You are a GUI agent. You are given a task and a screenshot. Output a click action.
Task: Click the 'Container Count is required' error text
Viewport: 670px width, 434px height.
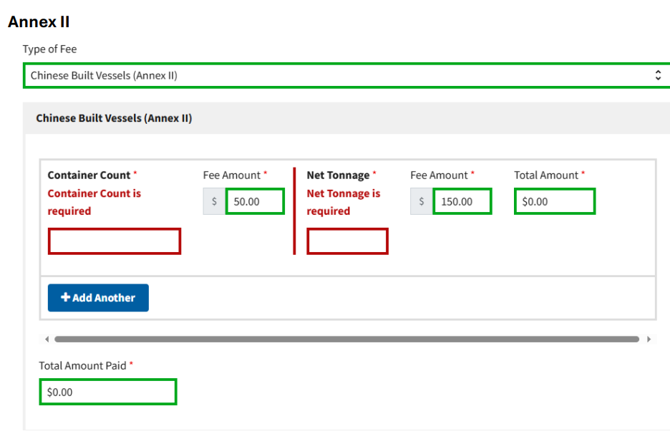tap(94, 202)
